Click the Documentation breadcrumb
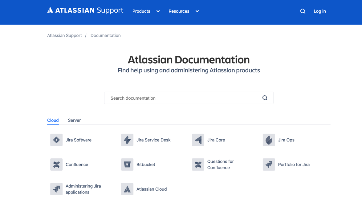 click(105, 35)
